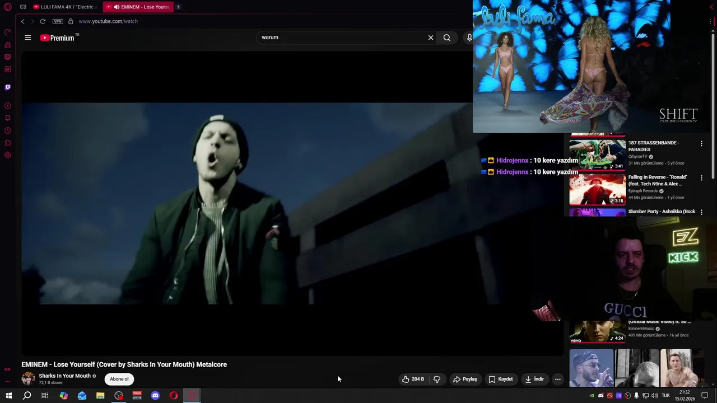Viewport: 717px width, 403px height.
Task: Share the video via Paylaş
Action: click(x=465, y=379)
